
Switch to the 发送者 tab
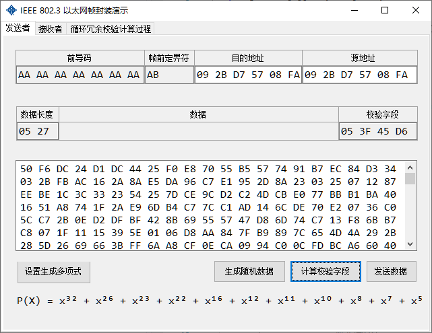[x=18, y=28]
